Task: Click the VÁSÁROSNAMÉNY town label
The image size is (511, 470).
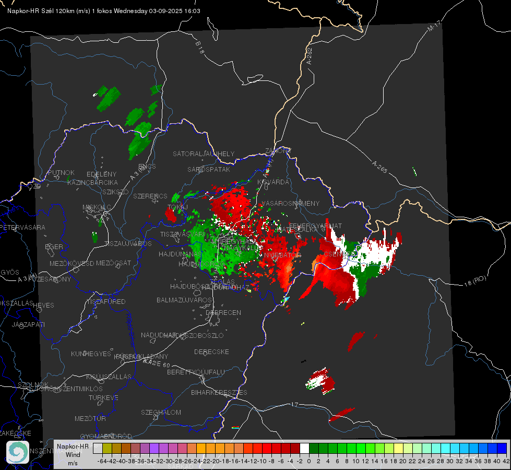Action: click(x=291, y=203)
